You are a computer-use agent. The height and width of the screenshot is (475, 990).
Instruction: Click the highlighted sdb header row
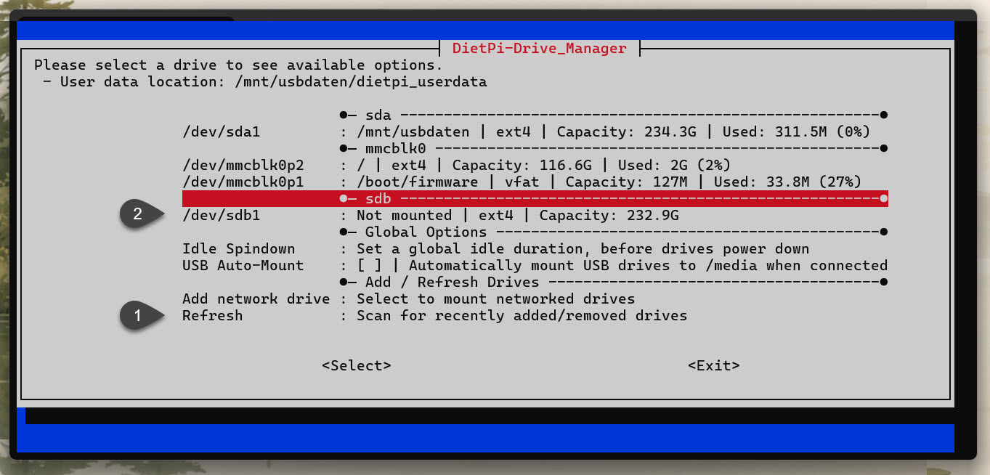click(535, 198)
